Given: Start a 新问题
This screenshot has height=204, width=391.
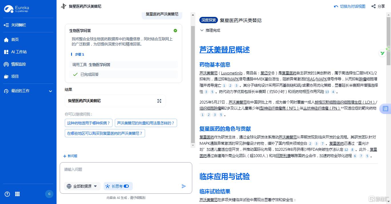Looking at the screenshot, I should 70,156.
